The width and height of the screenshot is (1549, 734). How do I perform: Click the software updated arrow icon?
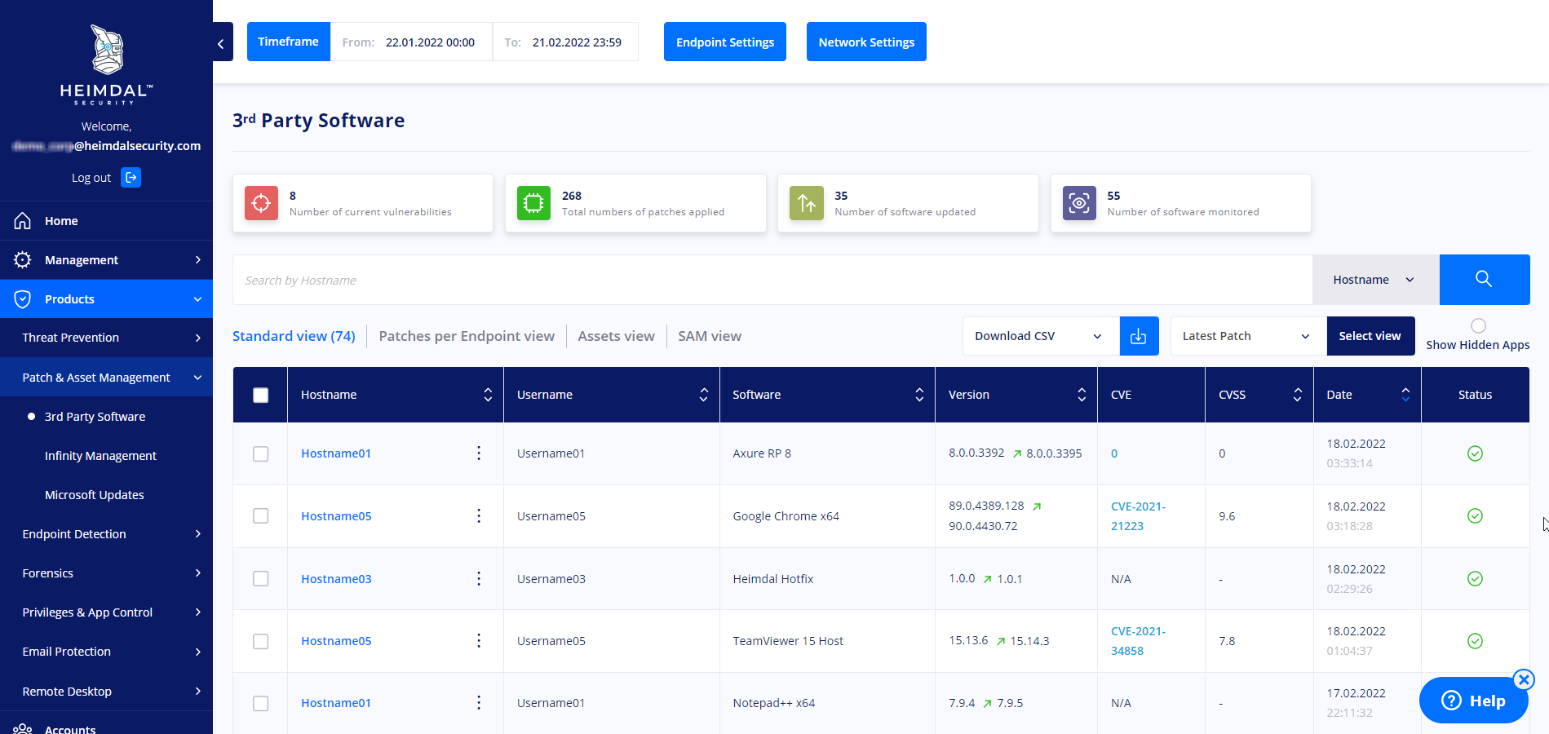[x=806, y=203]
